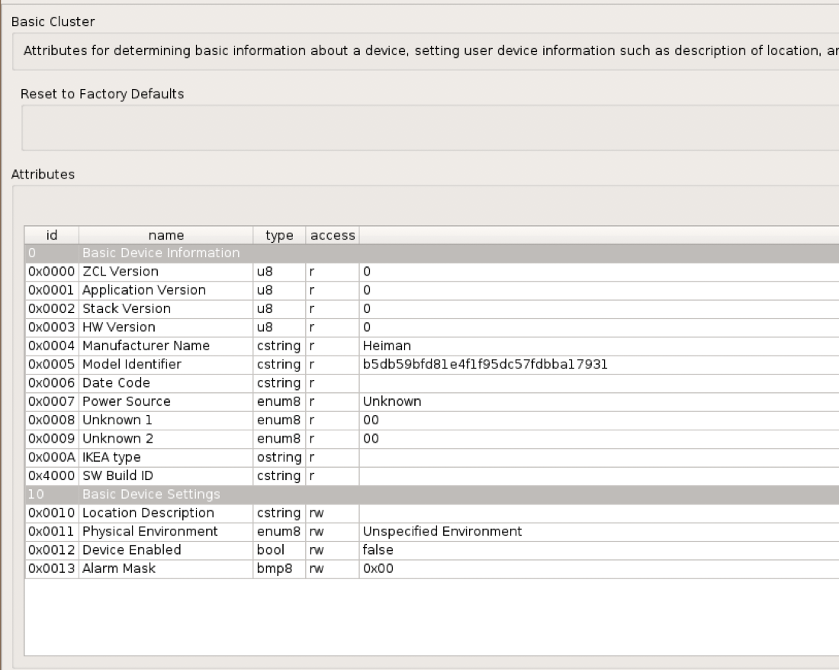Select the Power Source attribute name
Viewport: 839px width, 670px height.
(x=127, y=401)
